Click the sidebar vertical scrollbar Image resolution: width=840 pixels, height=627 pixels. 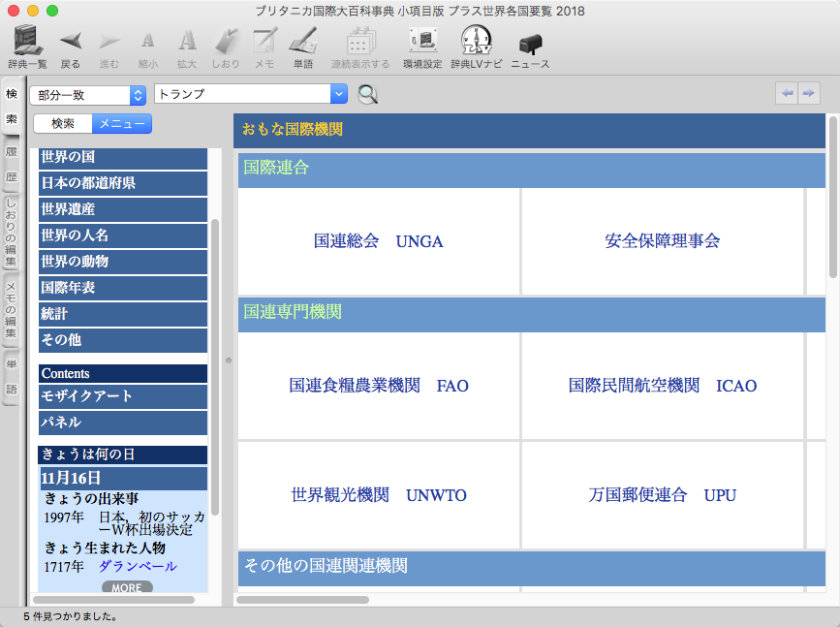[x=215, y=367]
